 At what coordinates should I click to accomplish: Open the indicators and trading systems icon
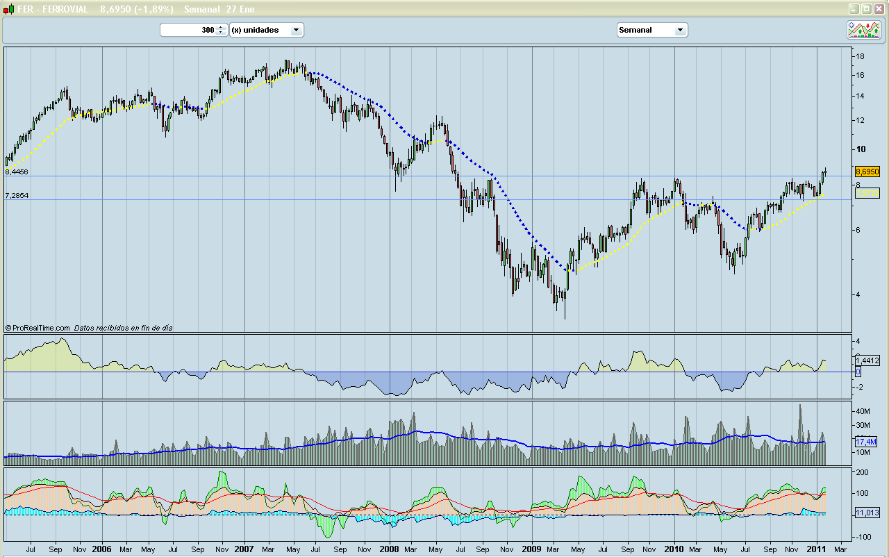coord(863,30)
